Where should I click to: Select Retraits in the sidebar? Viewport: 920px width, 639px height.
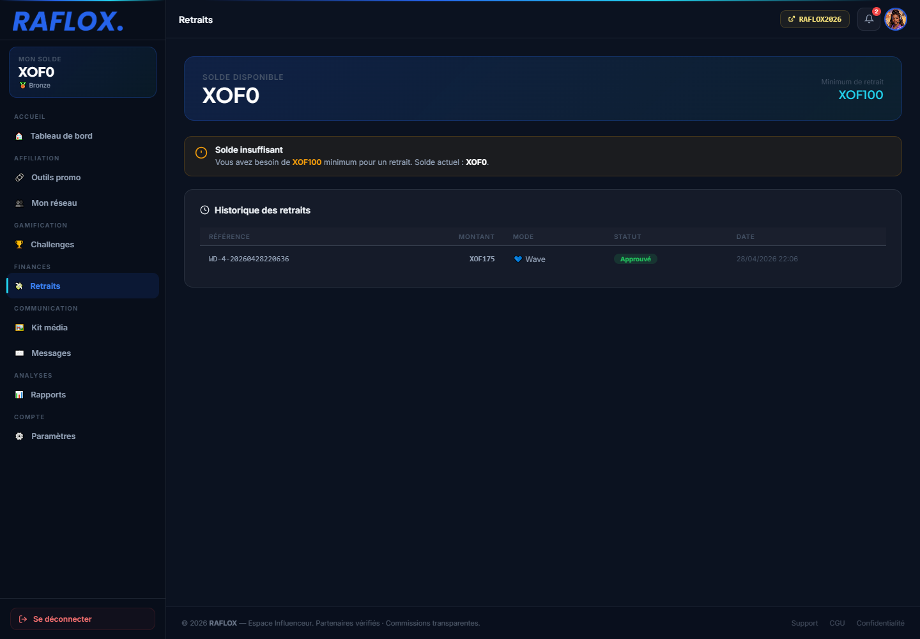(x=83, y=286)
